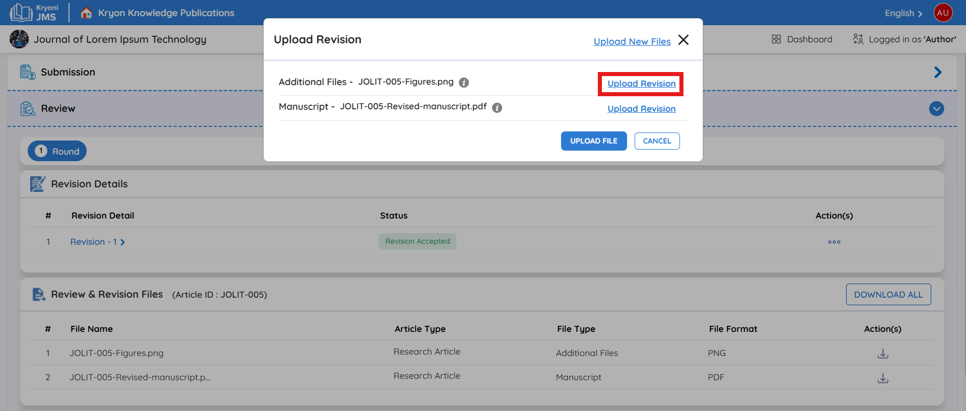The width and height of the screenshot is (966, 411).
Task: Click the DOWNLOAD ALL button
Action: pos(888,295)
